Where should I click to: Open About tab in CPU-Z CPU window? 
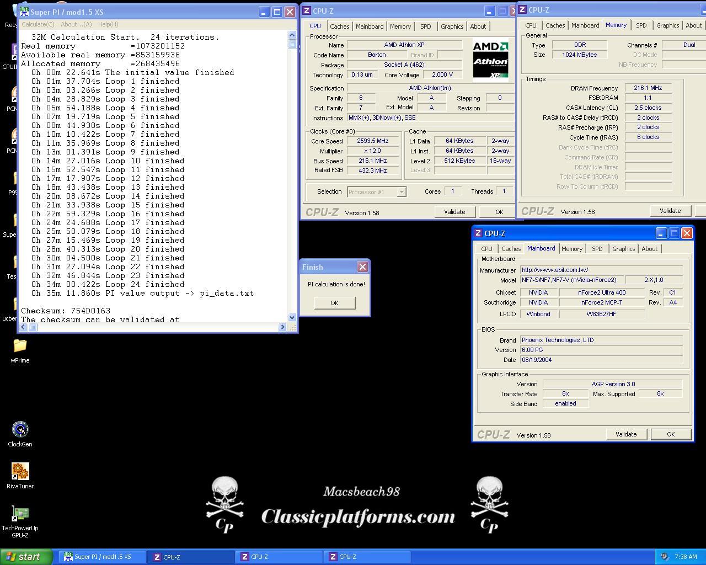tap(478, 26)
